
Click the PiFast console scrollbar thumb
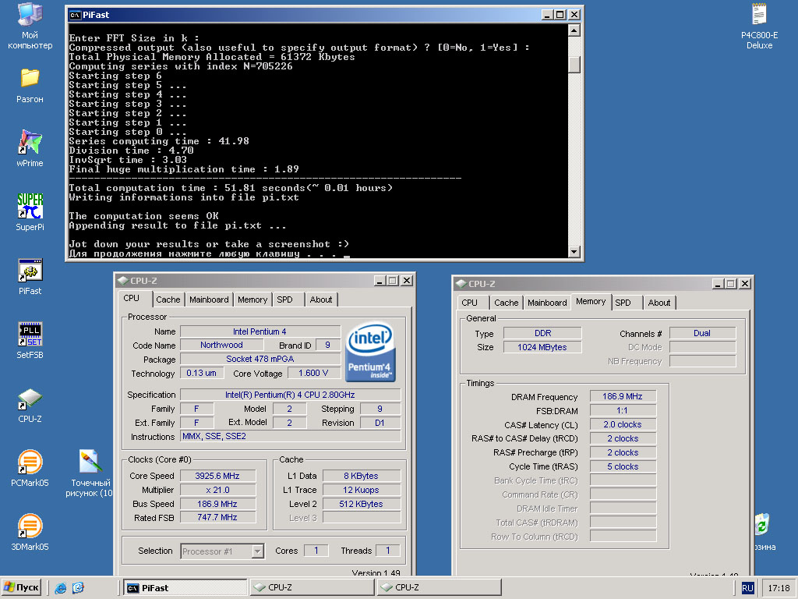[574, 64]
